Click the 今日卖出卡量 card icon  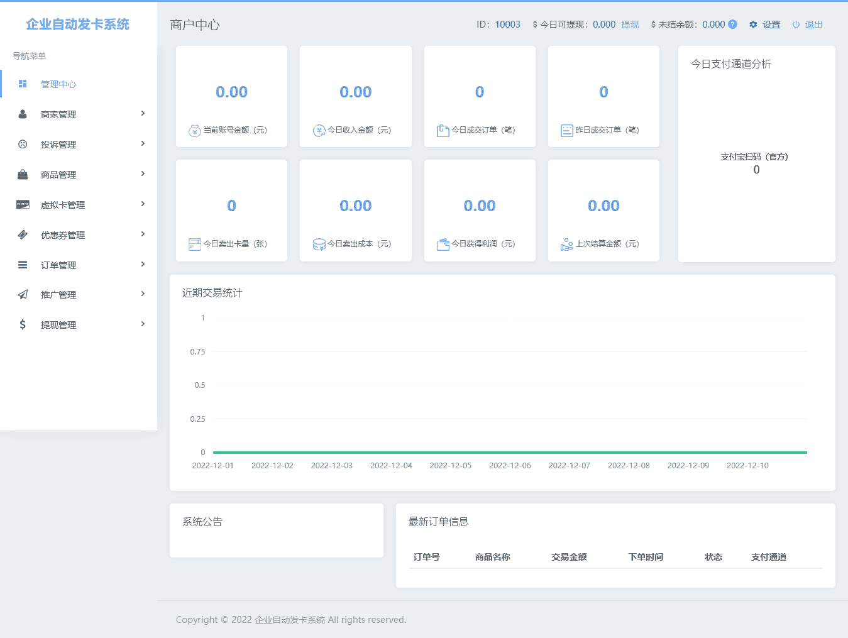click(x=195, y=244)
